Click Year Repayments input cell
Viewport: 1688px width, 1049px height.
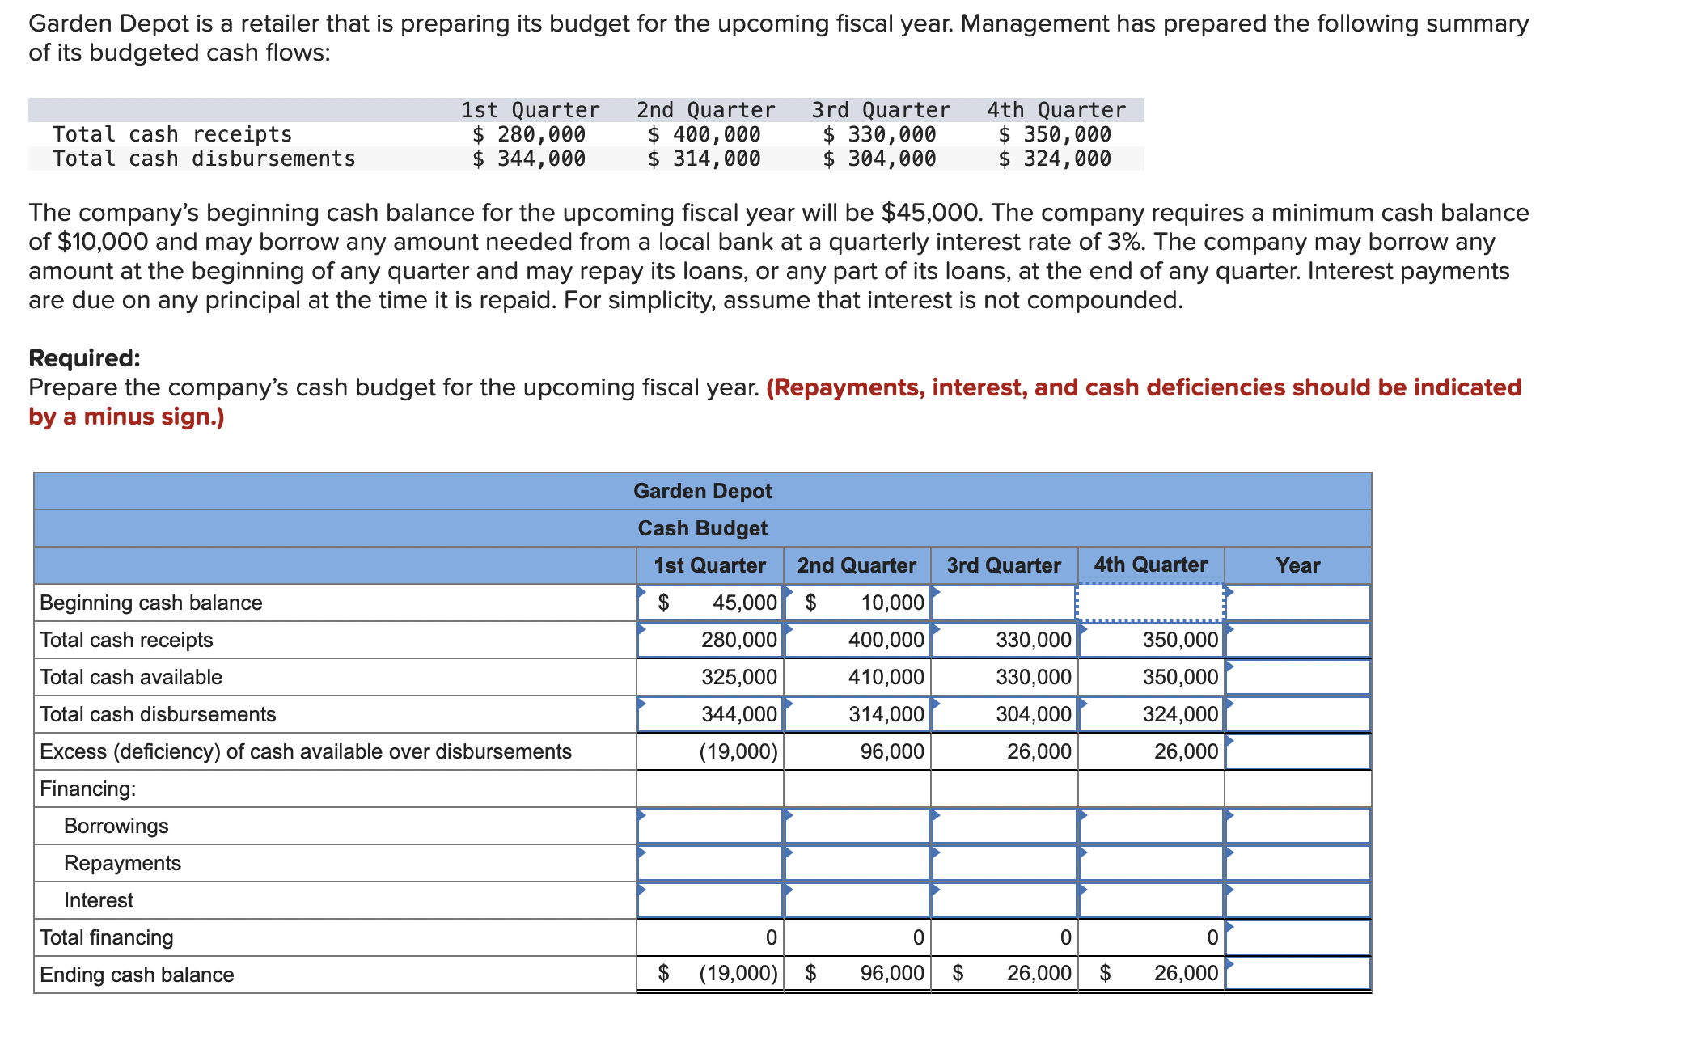click(x=1298, y=863)
